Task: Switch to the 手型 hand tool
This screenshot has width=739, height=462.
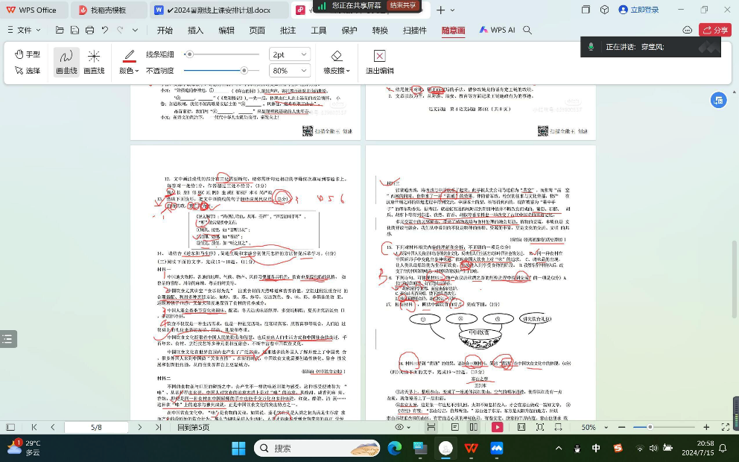Action: tap(28, 54)
